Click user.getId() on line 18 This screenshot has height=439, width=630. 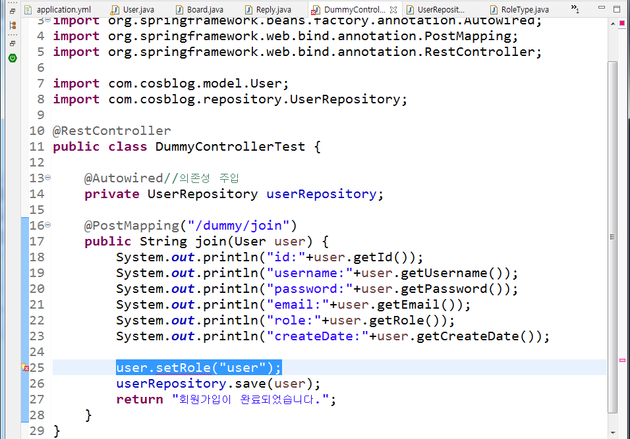coord(364,257)
